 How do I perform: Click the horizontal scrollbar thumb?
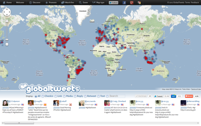pyautogui.click(x=19, y=123)
